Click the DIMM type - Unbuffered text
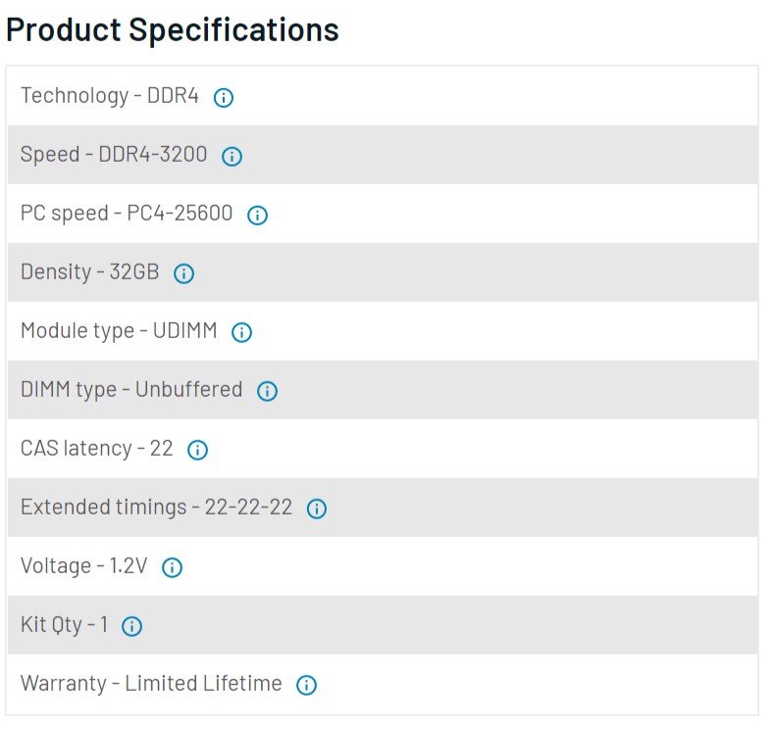 click(131, 389)
